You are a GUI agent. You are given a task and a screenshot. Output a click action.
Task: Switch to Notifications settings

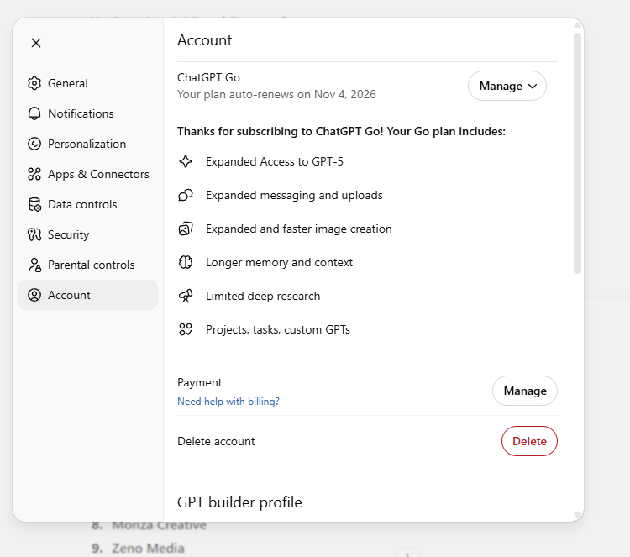pyautogui.click(x=87, y=113)
